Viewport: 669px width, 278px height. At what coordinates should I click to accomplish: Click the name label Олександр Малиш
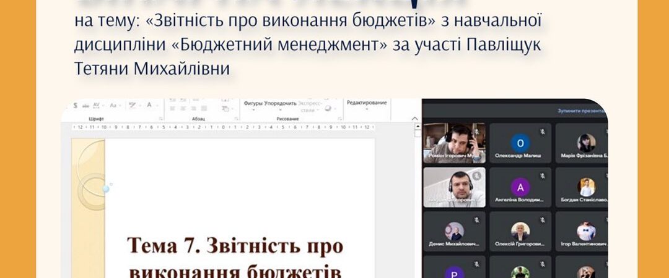[x=517, y=156]
